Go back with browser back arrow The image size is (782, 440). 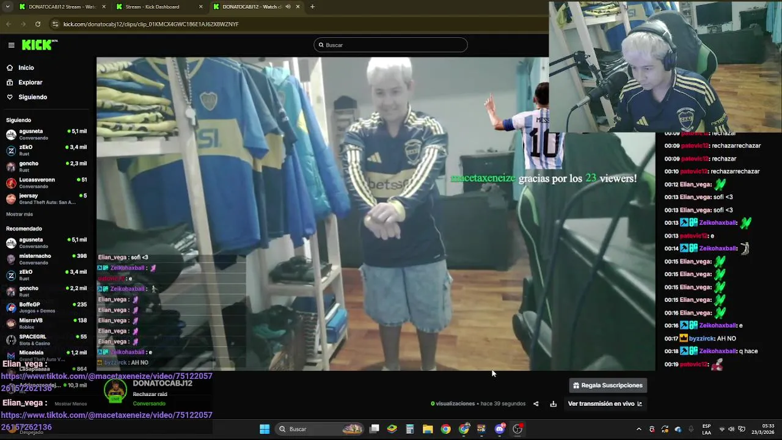(9, 24)
